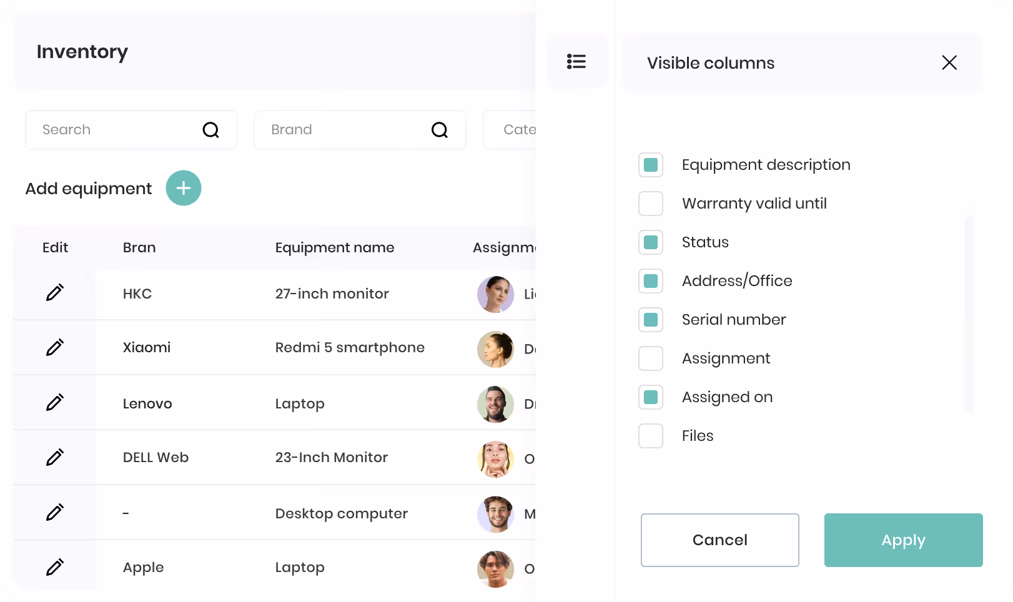Toggle the Status column checkbox
The width and height of the screenshot is (1013, 602).
[x=651, y=242]
